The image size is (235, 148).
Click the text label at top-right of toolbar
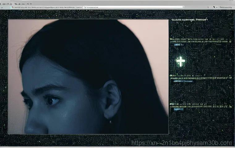[225, 7]
